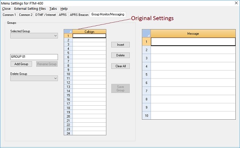Select Callsign row header 10
Image resolution: width=240 pixels, height=148 pixels.
68,74
